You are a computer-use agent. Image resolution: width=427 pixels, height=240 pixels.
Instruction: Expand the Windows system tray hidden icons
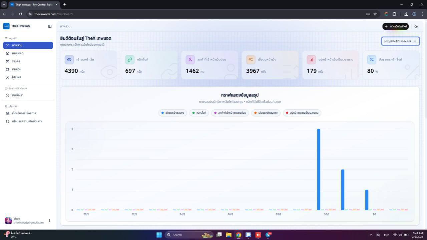[x=371, y=235]
